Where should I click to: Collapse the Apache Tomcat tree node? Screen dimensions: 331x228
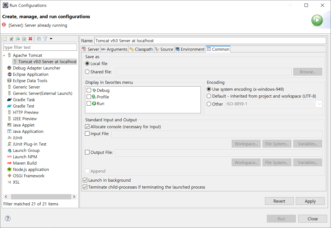tap(4, 55)
